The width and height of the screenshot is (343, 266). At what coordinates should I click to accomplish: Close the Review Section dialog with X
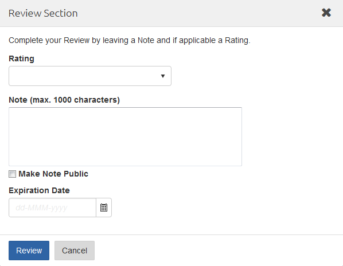[x=326, y=13]
